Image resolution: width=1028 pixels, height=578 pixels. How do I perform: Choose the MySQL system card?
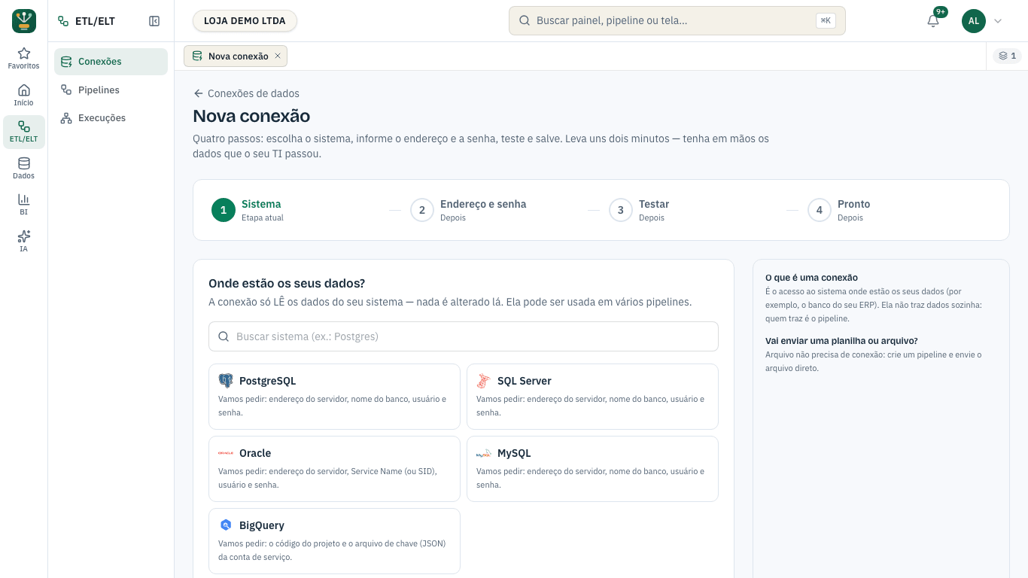pos(592,469)
